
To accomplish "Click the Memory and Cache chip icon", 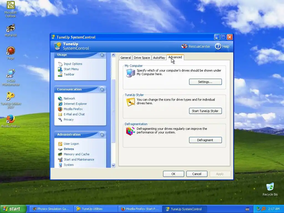I will [x=60, y=154].
